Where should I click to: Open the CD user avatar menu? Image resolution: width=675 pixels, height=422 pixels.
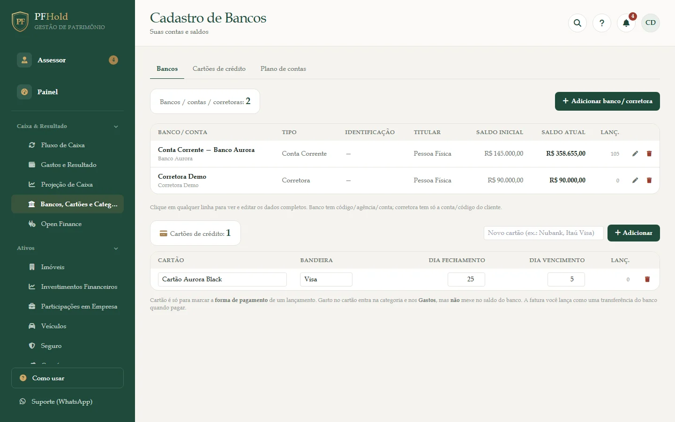pos(651,23)
